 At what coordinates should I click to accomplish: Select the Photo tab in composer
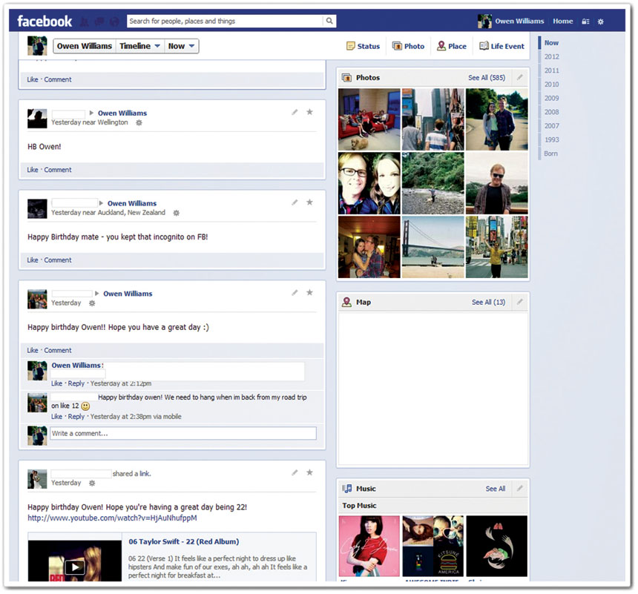(x=408, y=46)
